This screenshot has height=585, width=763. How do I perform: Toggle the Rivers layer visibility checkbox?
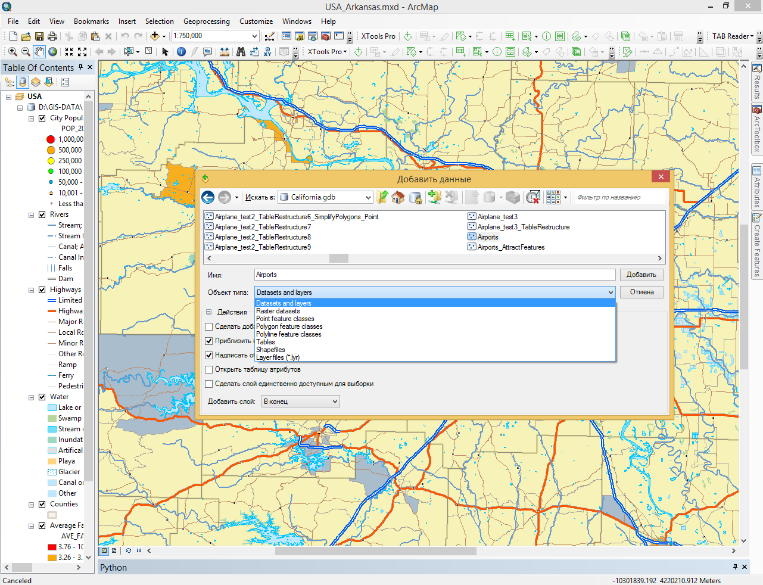click(42, 214)
